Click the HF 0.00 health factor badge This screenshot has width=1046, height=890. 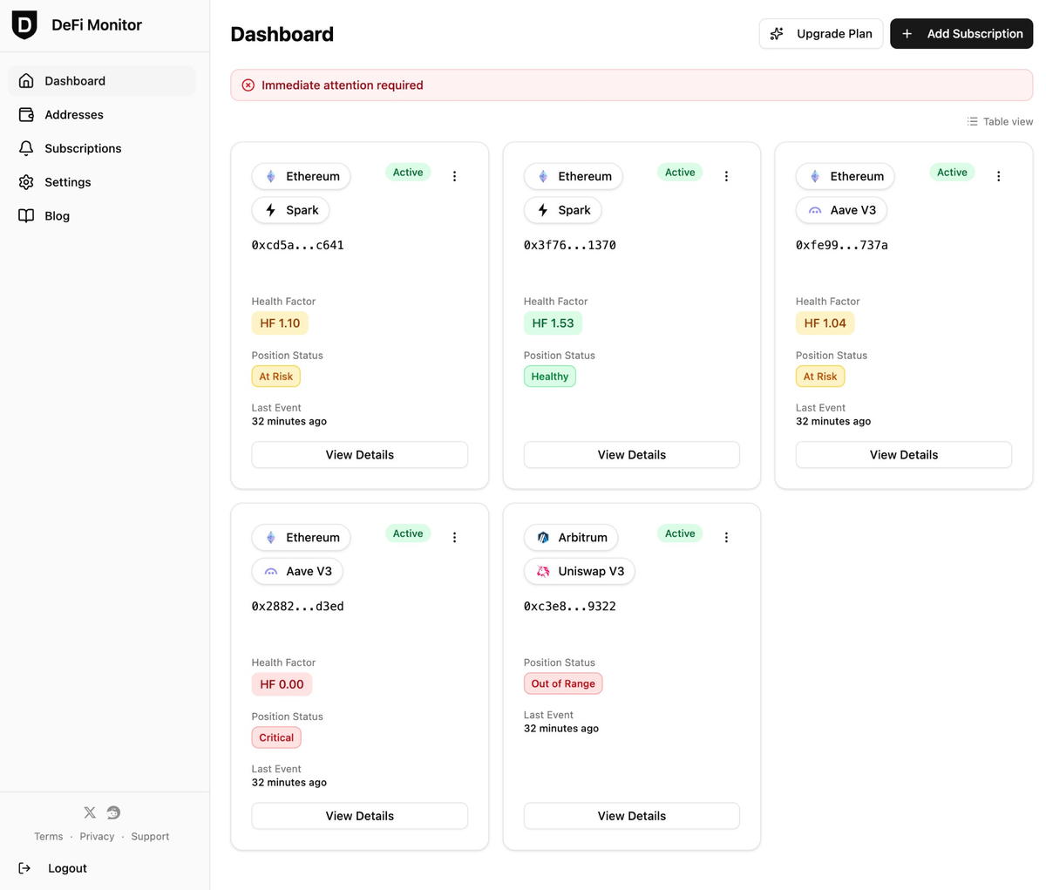pos(281,684)
